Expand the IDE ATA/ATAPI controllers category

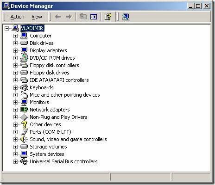coord(15,80)
